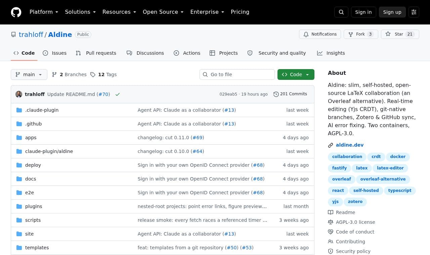Open Security and quality tab
This screenshot has height=255, width=430.
click(x=277, y=53)
